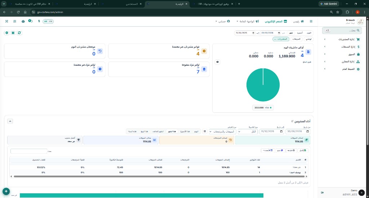This screenshot has width=369, height=198.
Task: Click net sales chart icon card
Action: click(154, 140)
